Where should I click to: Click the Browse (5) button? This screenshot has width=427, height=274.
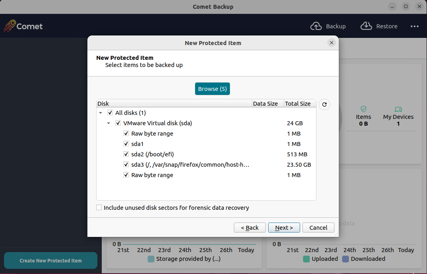212,89
